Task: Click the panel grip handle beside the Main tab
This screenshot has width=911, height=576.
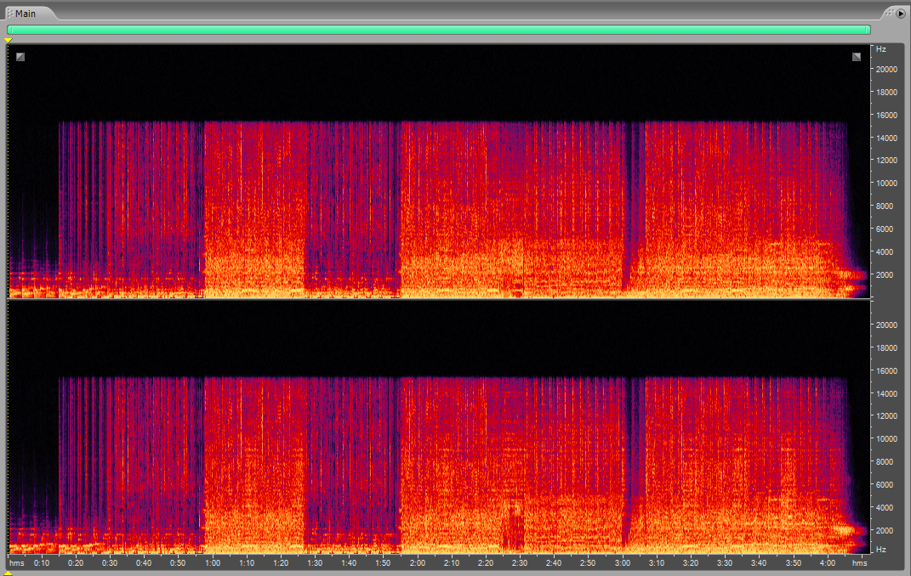Action: pos(9,14)
